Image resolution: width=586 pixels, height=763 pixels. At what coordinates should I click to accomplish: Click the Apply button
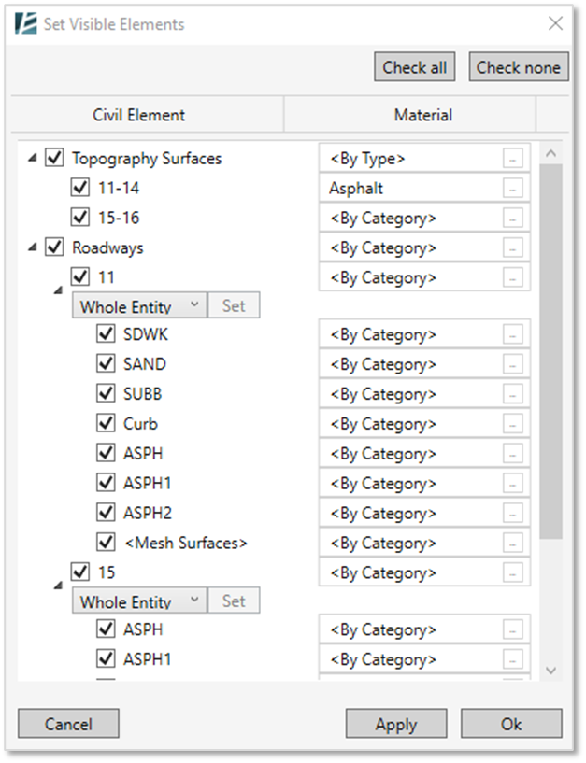(x=396, y=724)
